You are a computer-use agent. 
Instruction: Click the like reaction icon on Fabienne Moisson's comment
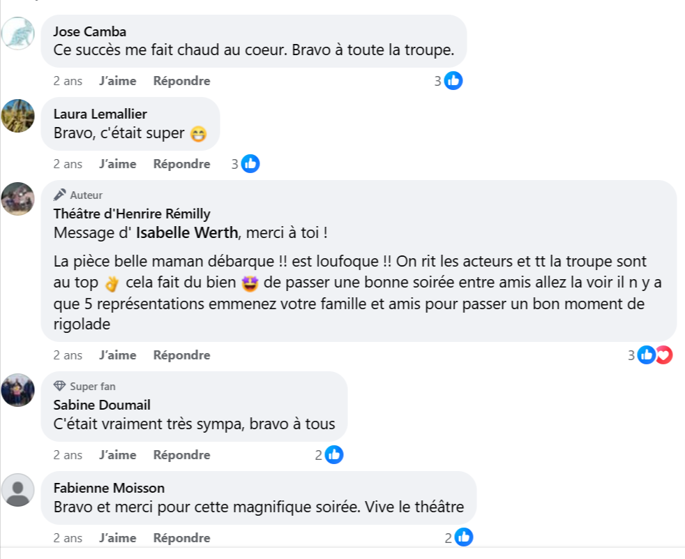pyautogui.click(x=464, y=538)
